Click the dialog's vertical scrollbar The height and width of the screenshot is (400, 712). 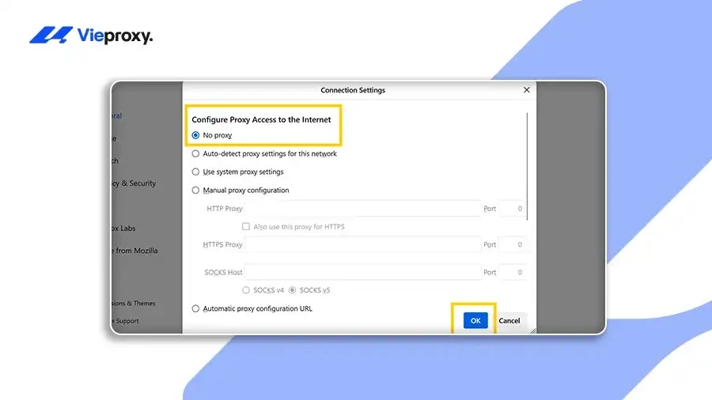tap(527, 167)
